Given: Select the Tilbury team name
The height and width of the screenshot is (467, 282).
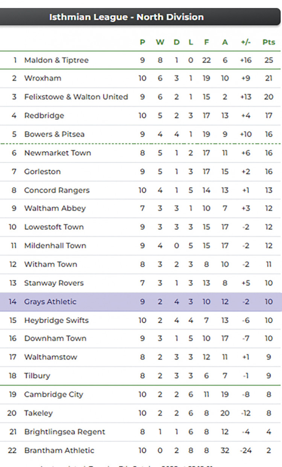Looking at the screenshot, I should (x=37, y=376).
